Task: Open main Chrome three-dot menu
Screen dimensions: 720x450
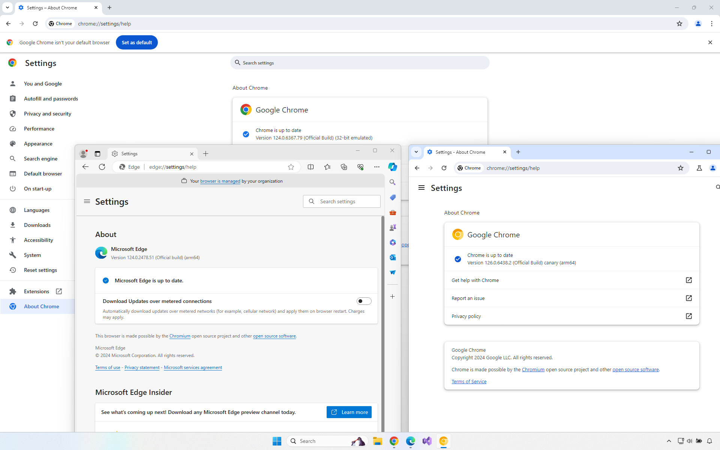Action: tap(712, 24)
